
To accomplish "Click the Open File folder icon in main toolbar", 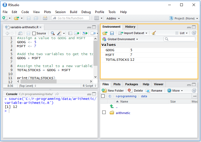I will [x=17, y=18].
